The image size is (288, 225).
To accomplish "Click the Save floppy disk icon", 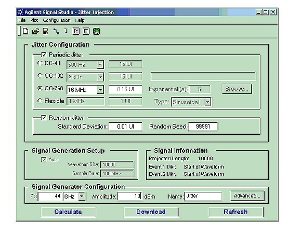I will pos(46,31).
